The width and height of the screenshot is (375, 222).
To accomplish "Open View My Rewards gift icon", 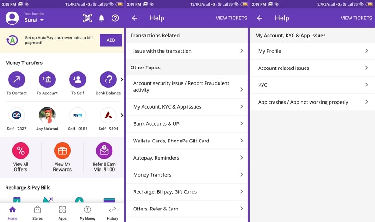I will click(x=62, y=151).
